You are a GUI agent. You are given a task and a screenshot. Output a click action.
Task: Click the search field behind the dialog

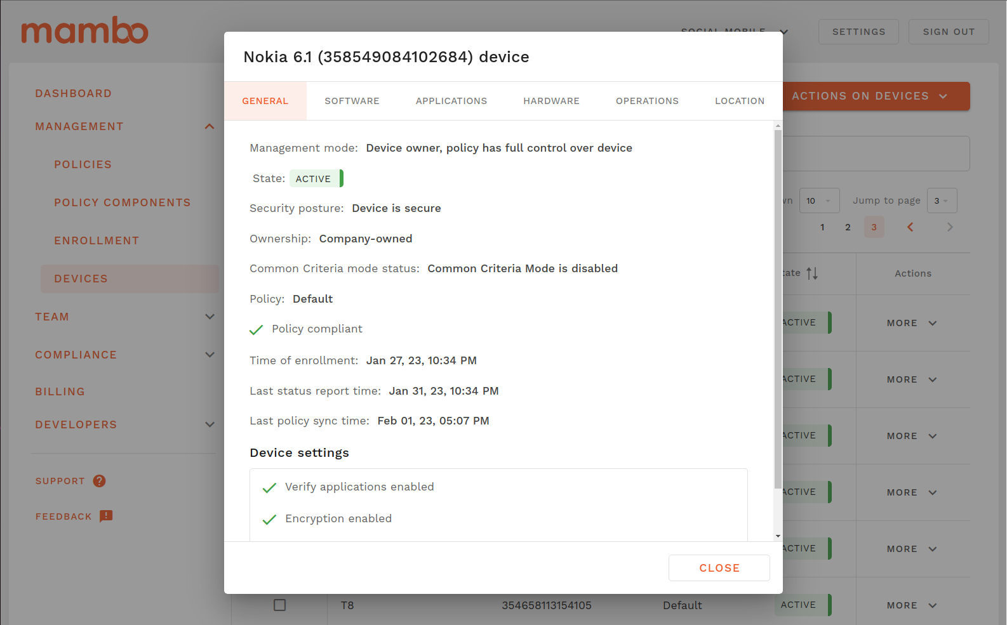(876, 154)
